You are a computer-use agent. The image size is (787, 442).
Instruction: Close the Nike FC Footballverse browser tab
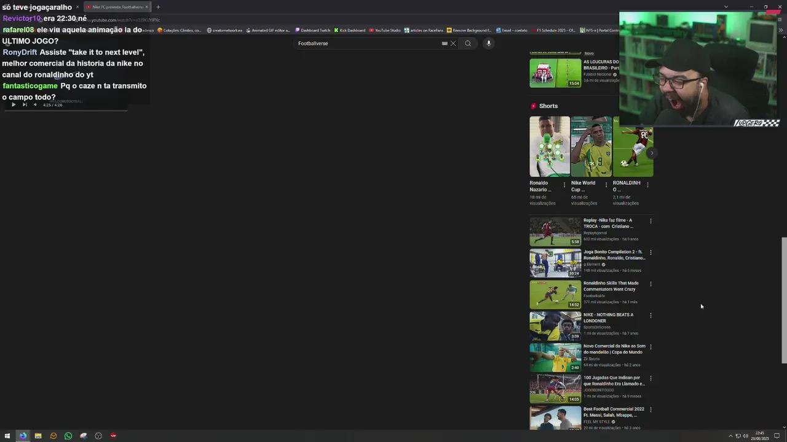click(x=147, y=7)
